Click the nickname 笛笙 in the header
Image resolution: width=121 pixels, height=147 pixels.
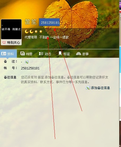click(31, 22)
